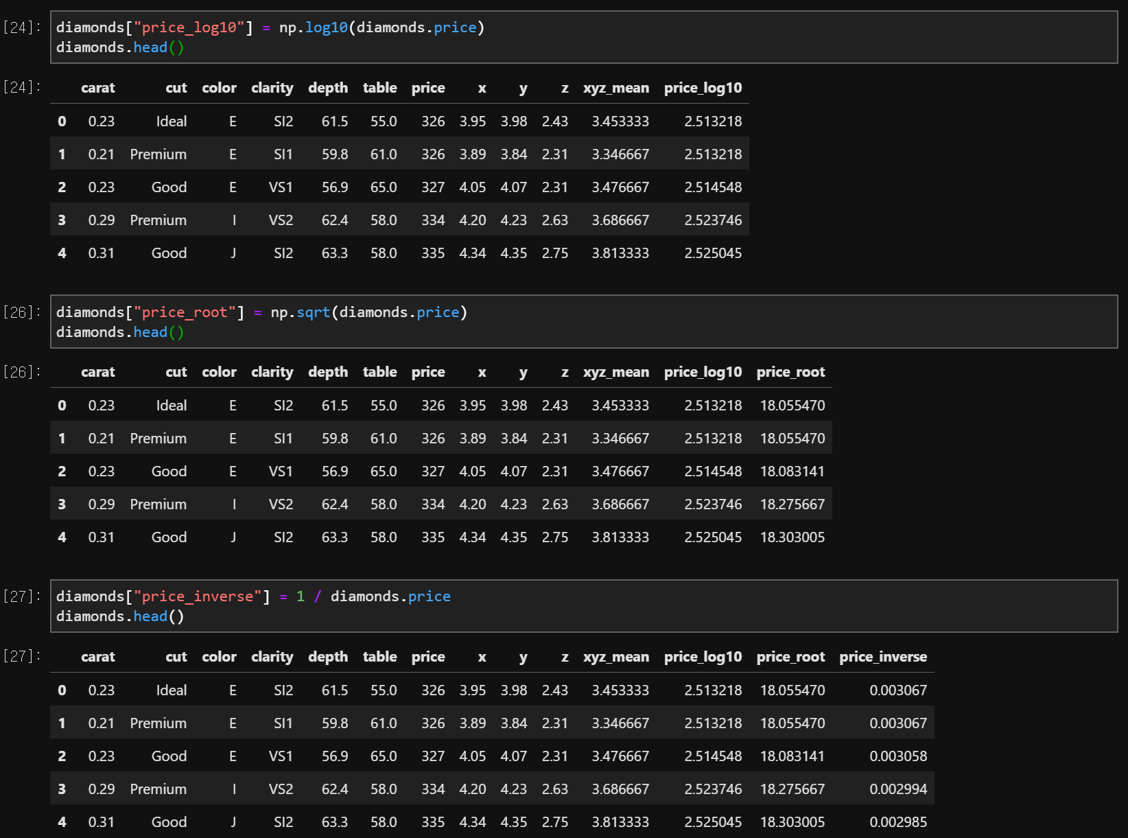Click the price_inverse column header in last table
Viewport: 1128px width, 838px height.
pos(883,657)
